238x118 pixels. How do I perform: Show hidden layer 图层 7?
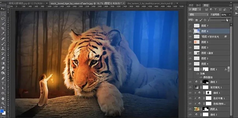pyautogui.click(x=190, y=26)
